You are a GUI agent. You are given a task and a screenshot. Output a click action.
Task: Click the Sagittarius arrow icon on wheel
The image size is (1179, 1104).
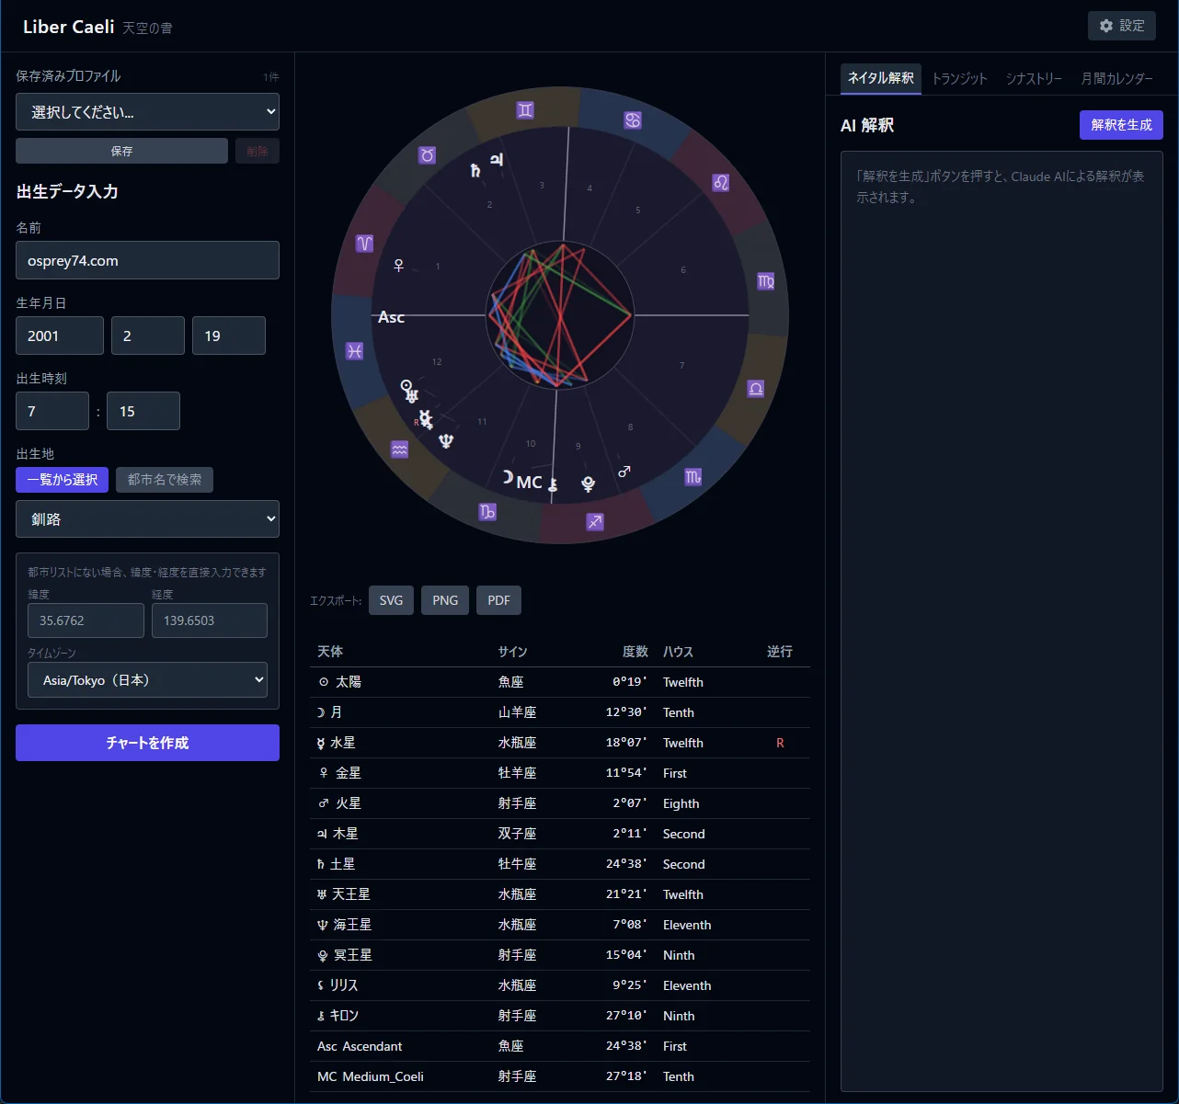click(x=595, y=521)
